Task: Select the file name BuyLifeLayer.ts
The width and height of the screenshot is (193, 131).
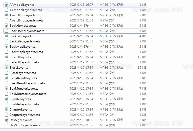Action: (20, 99)
